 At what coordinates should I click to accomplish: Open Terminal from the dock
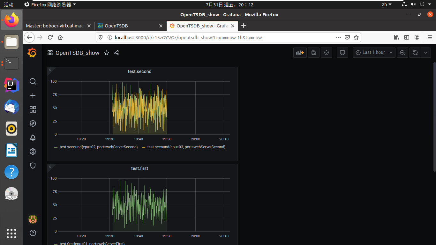tap(11, 63)
